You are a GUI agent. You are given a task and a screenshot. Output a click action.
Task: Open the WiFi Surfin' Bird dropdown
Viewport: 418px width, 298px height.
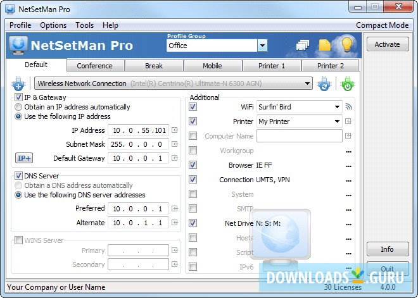coord(300,107)
